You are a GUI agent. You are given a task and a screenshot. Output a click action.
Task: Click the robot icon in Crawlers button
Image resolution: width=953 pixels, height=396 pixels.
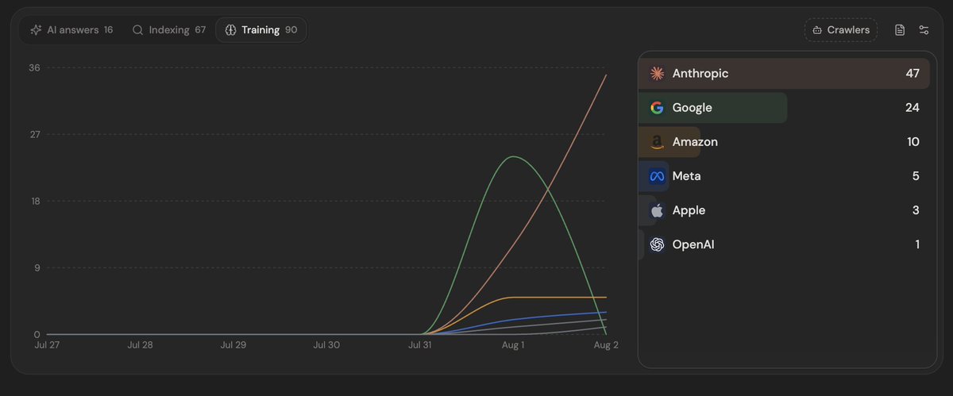pos(818,30)
